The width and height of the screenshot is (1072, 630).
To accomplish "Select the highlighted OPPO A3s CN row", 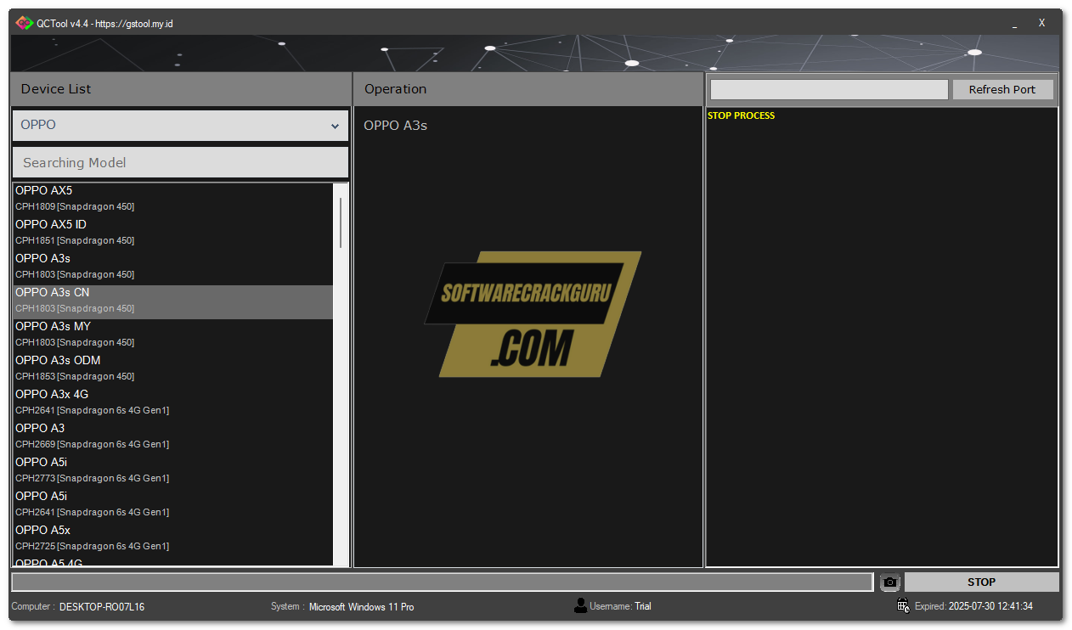I will click(172, 301).
